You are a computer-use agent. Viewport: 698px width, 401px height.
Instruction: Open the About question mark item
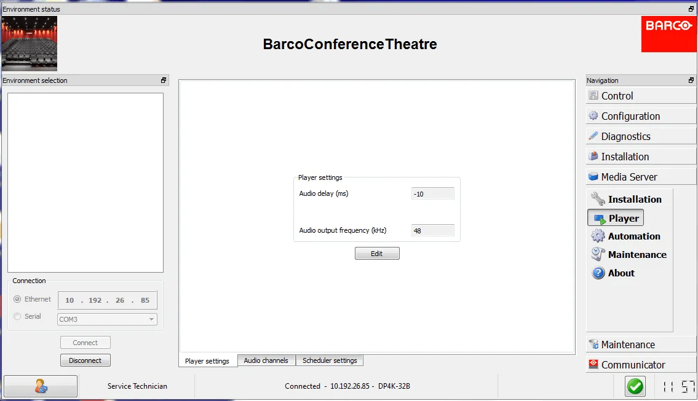coord(614,273)
